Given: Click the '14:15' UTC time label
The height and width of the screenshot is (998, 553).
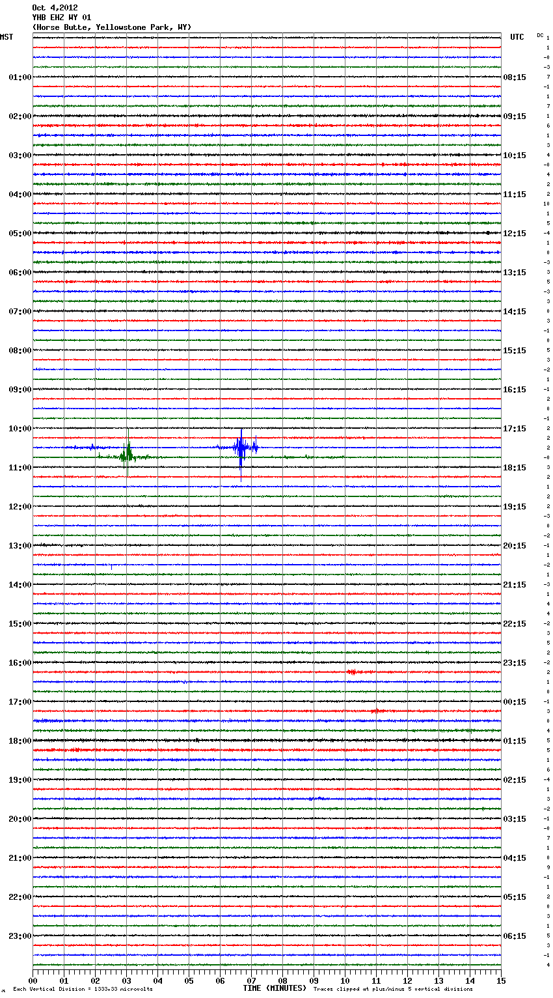Looking at the screenshot, I should point(515,312).
